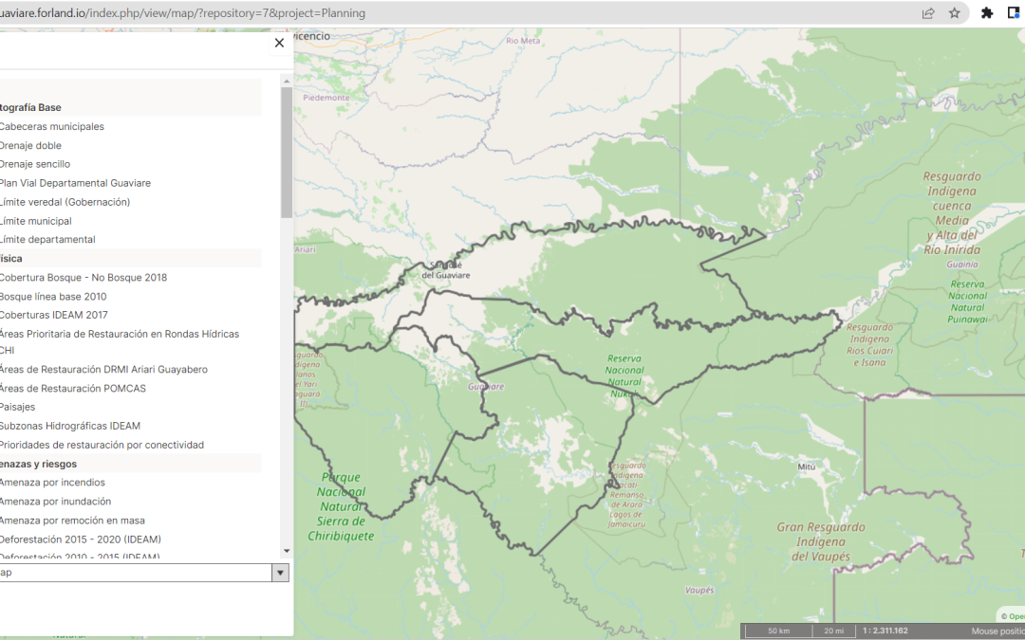
Task: Select Prioridades de restauración por conectividad layer
Action: pyautogui.click(x=102, y=445)
